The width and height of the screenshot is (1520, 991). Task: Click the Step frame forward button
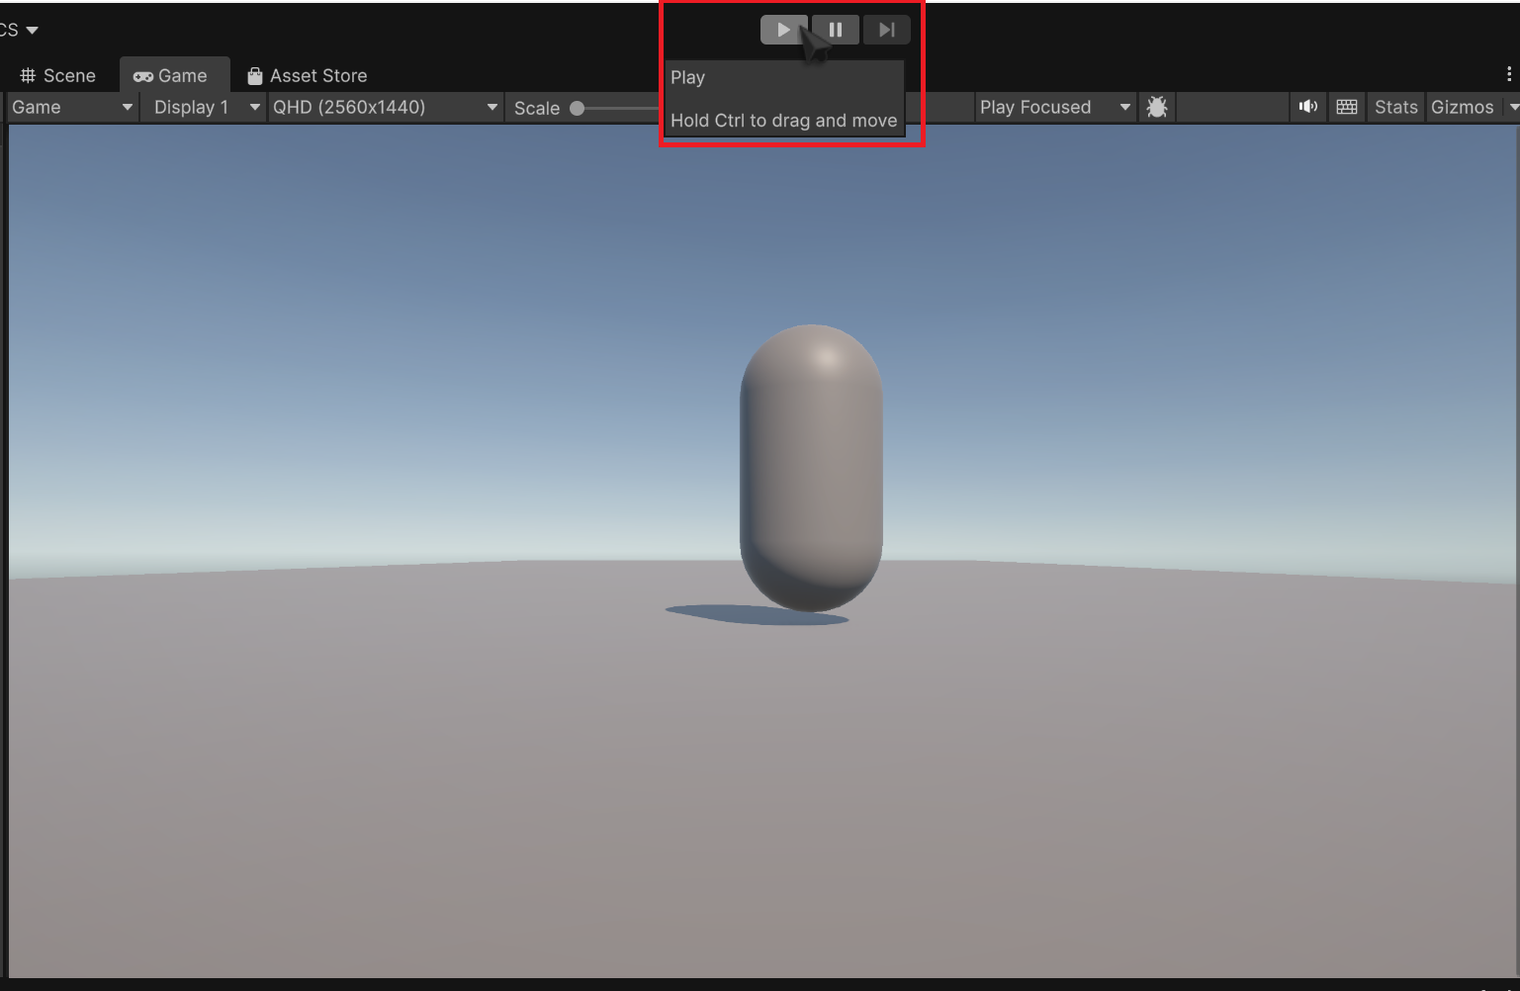pos(887,30)
